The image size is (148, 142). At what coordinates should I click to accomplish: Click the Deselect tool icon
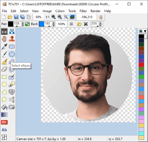(12, 107)
